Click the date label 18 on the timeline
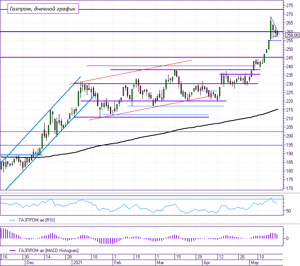This screenshot has width=300, height=266. tap(95, 257)
